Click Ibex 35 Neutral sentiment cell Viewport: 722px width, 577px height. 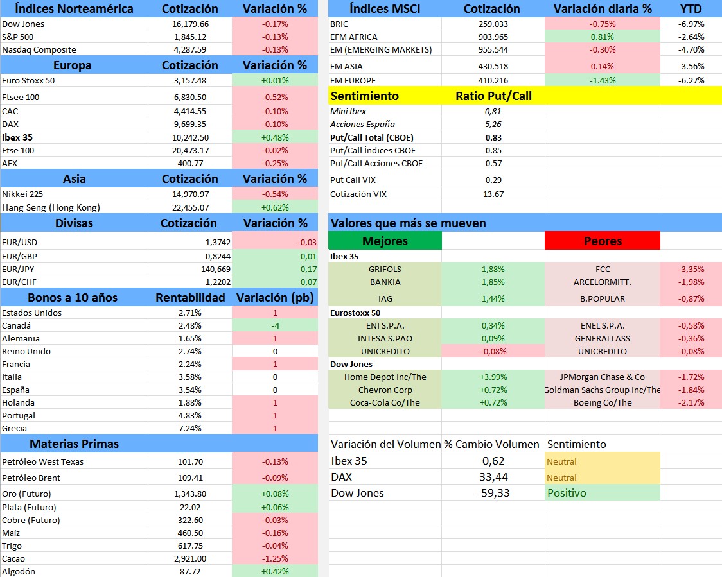[603, 461]
